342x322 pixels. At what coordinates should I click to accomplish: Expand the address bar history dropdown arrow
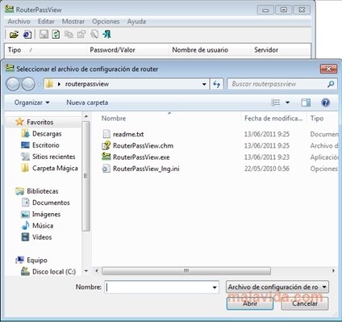(x=204, y=84)
